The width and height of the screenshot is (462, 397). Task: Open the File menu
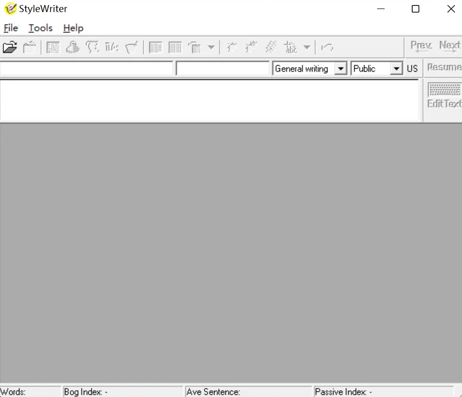pyautogui.click(x=11, y=28)
